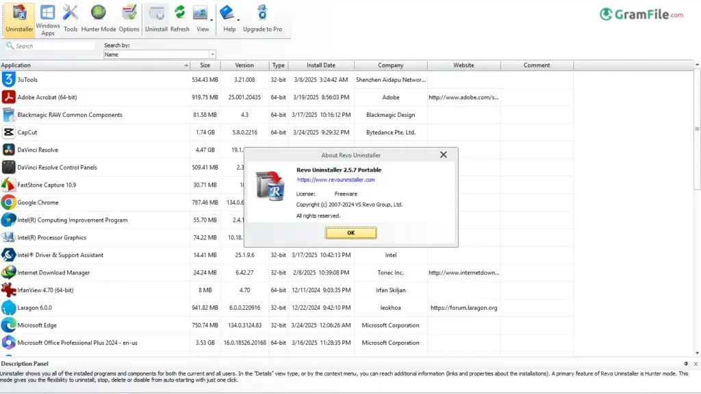Open the Tools toolbar button
The image size is (701, 394).
pos(71,19)
